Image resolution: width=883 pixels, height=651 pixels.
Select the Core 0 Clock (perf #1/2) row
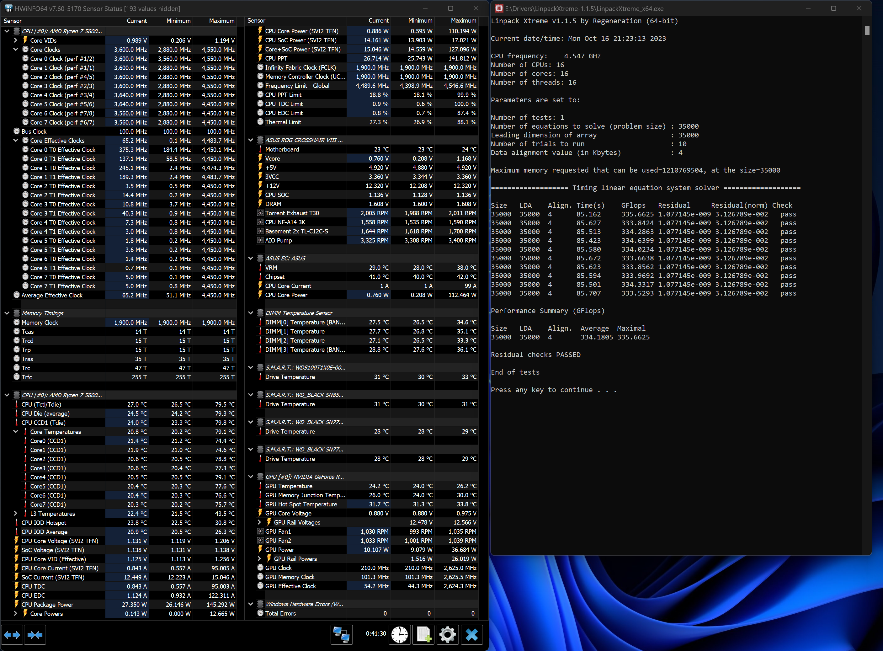point(119,58)
